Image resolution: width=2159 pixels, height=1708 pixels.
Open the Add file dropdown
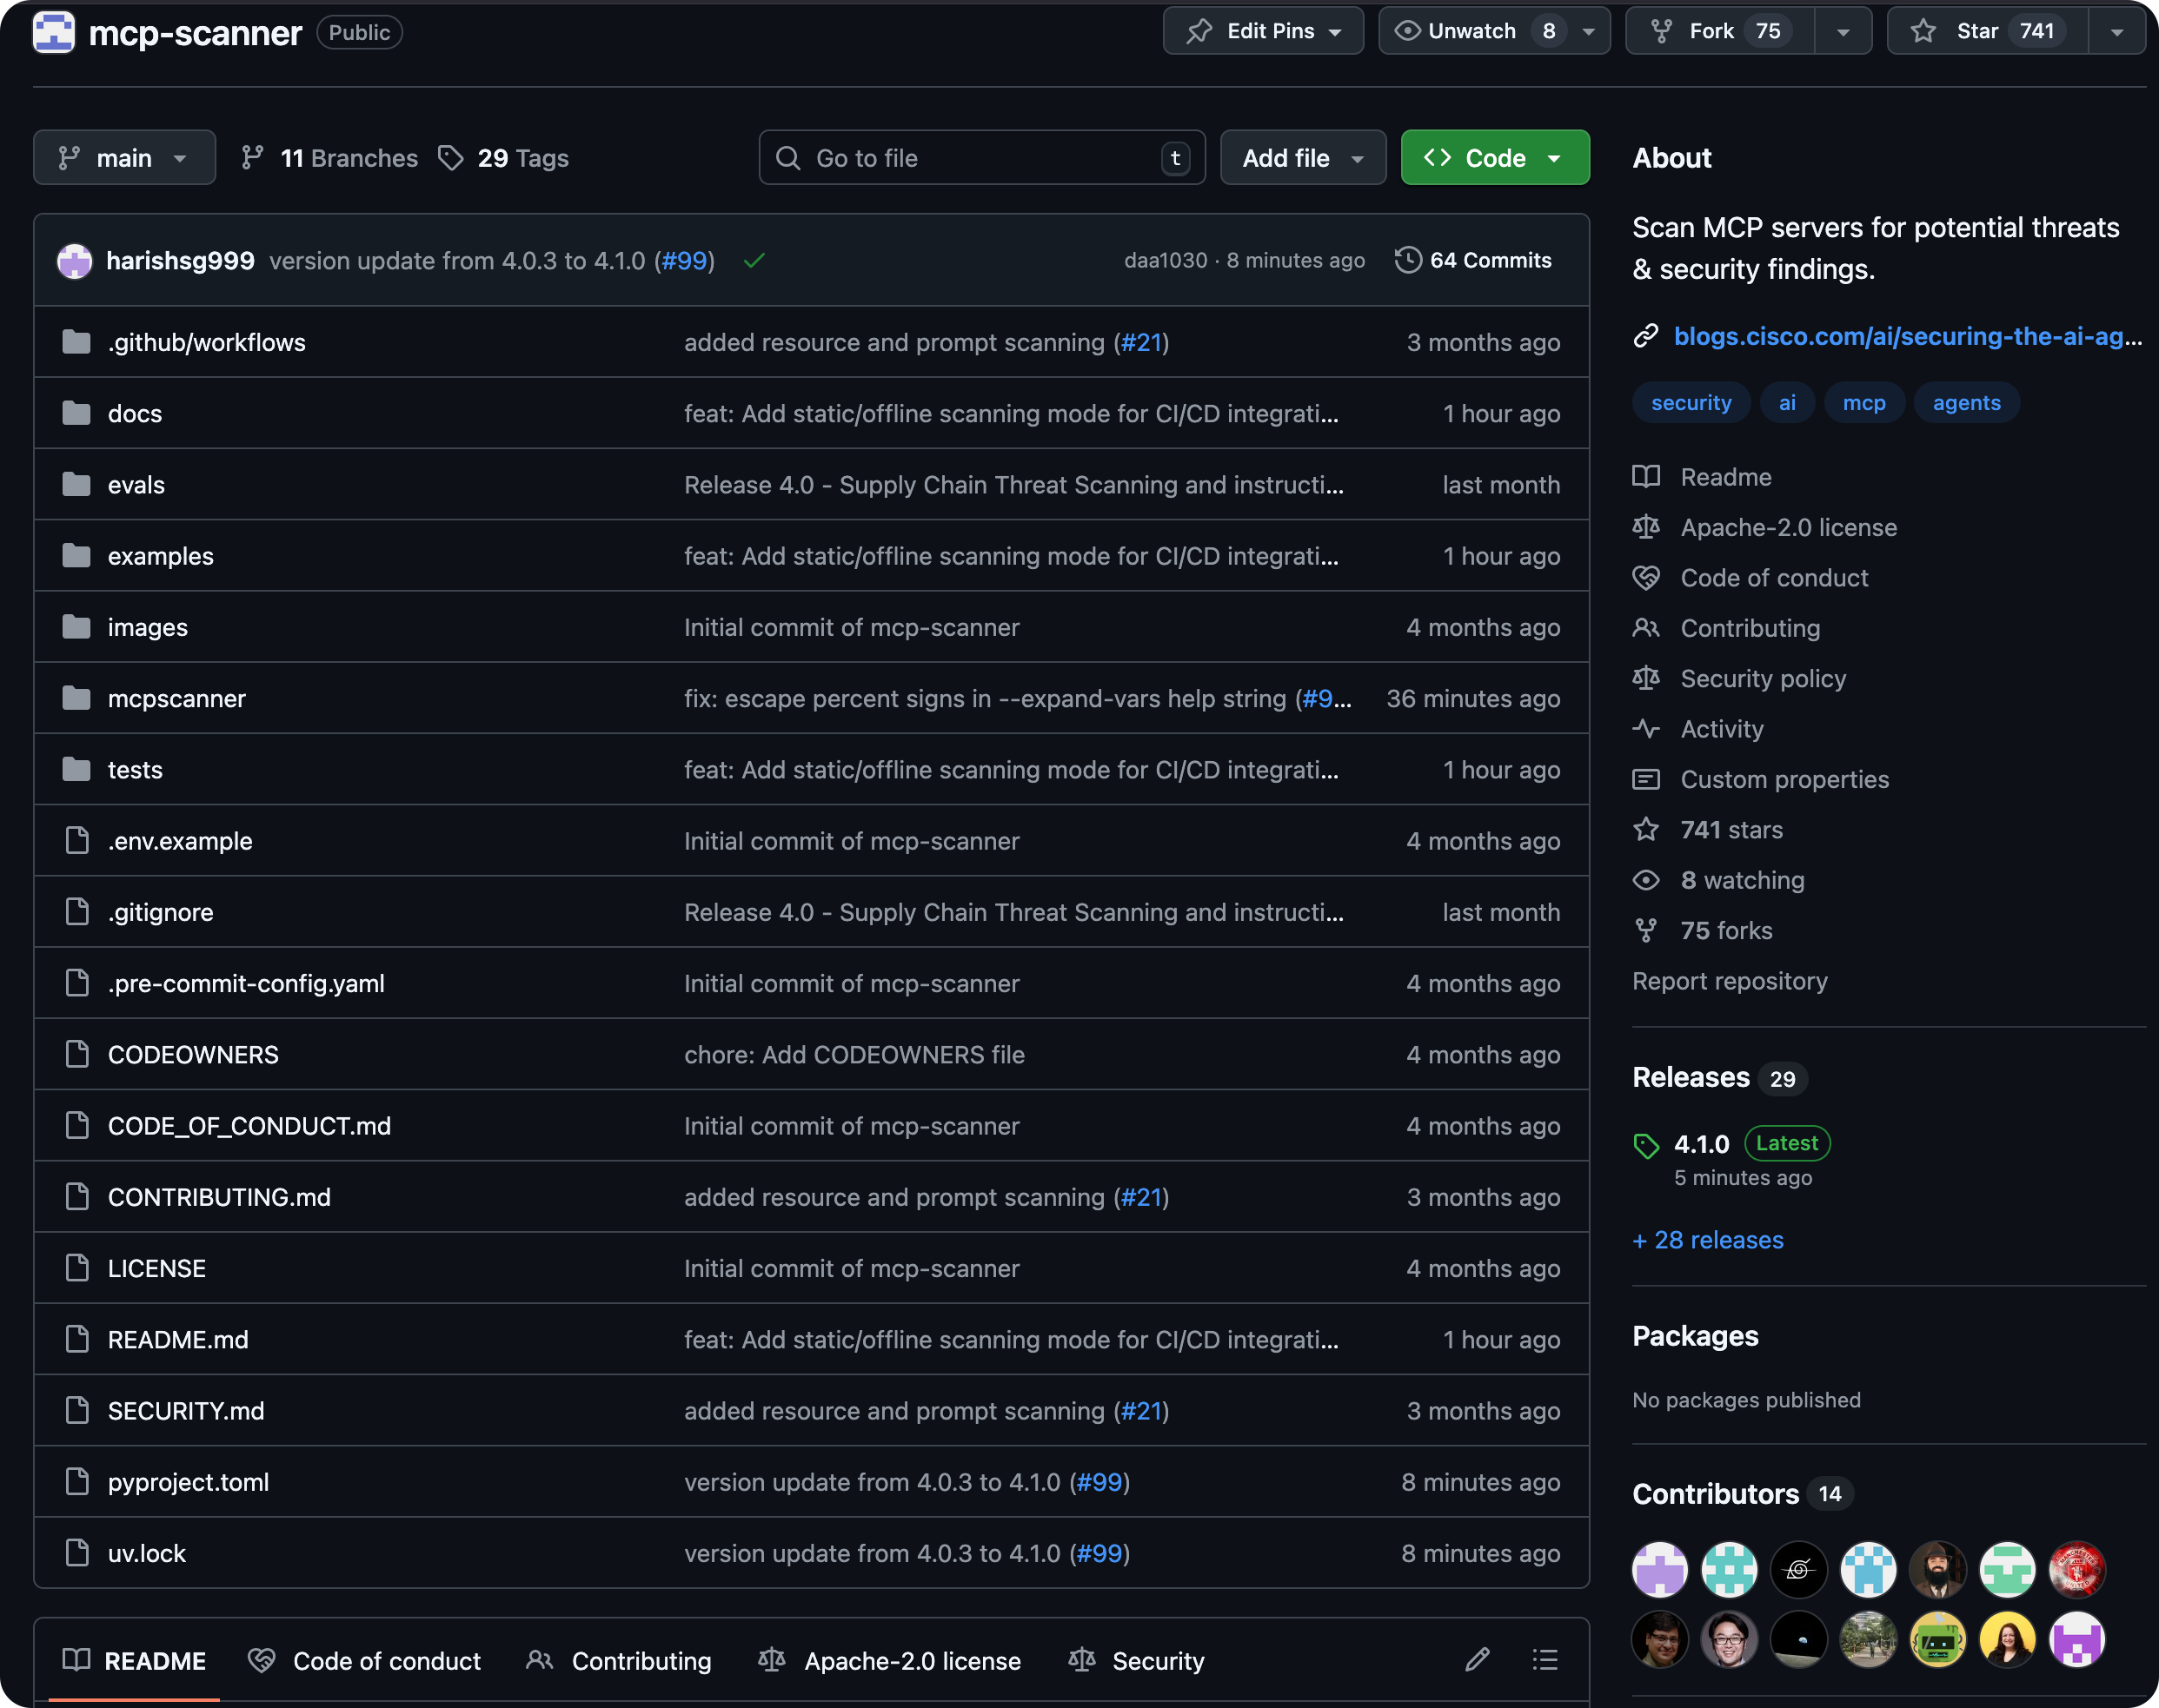coord(1302,158)
